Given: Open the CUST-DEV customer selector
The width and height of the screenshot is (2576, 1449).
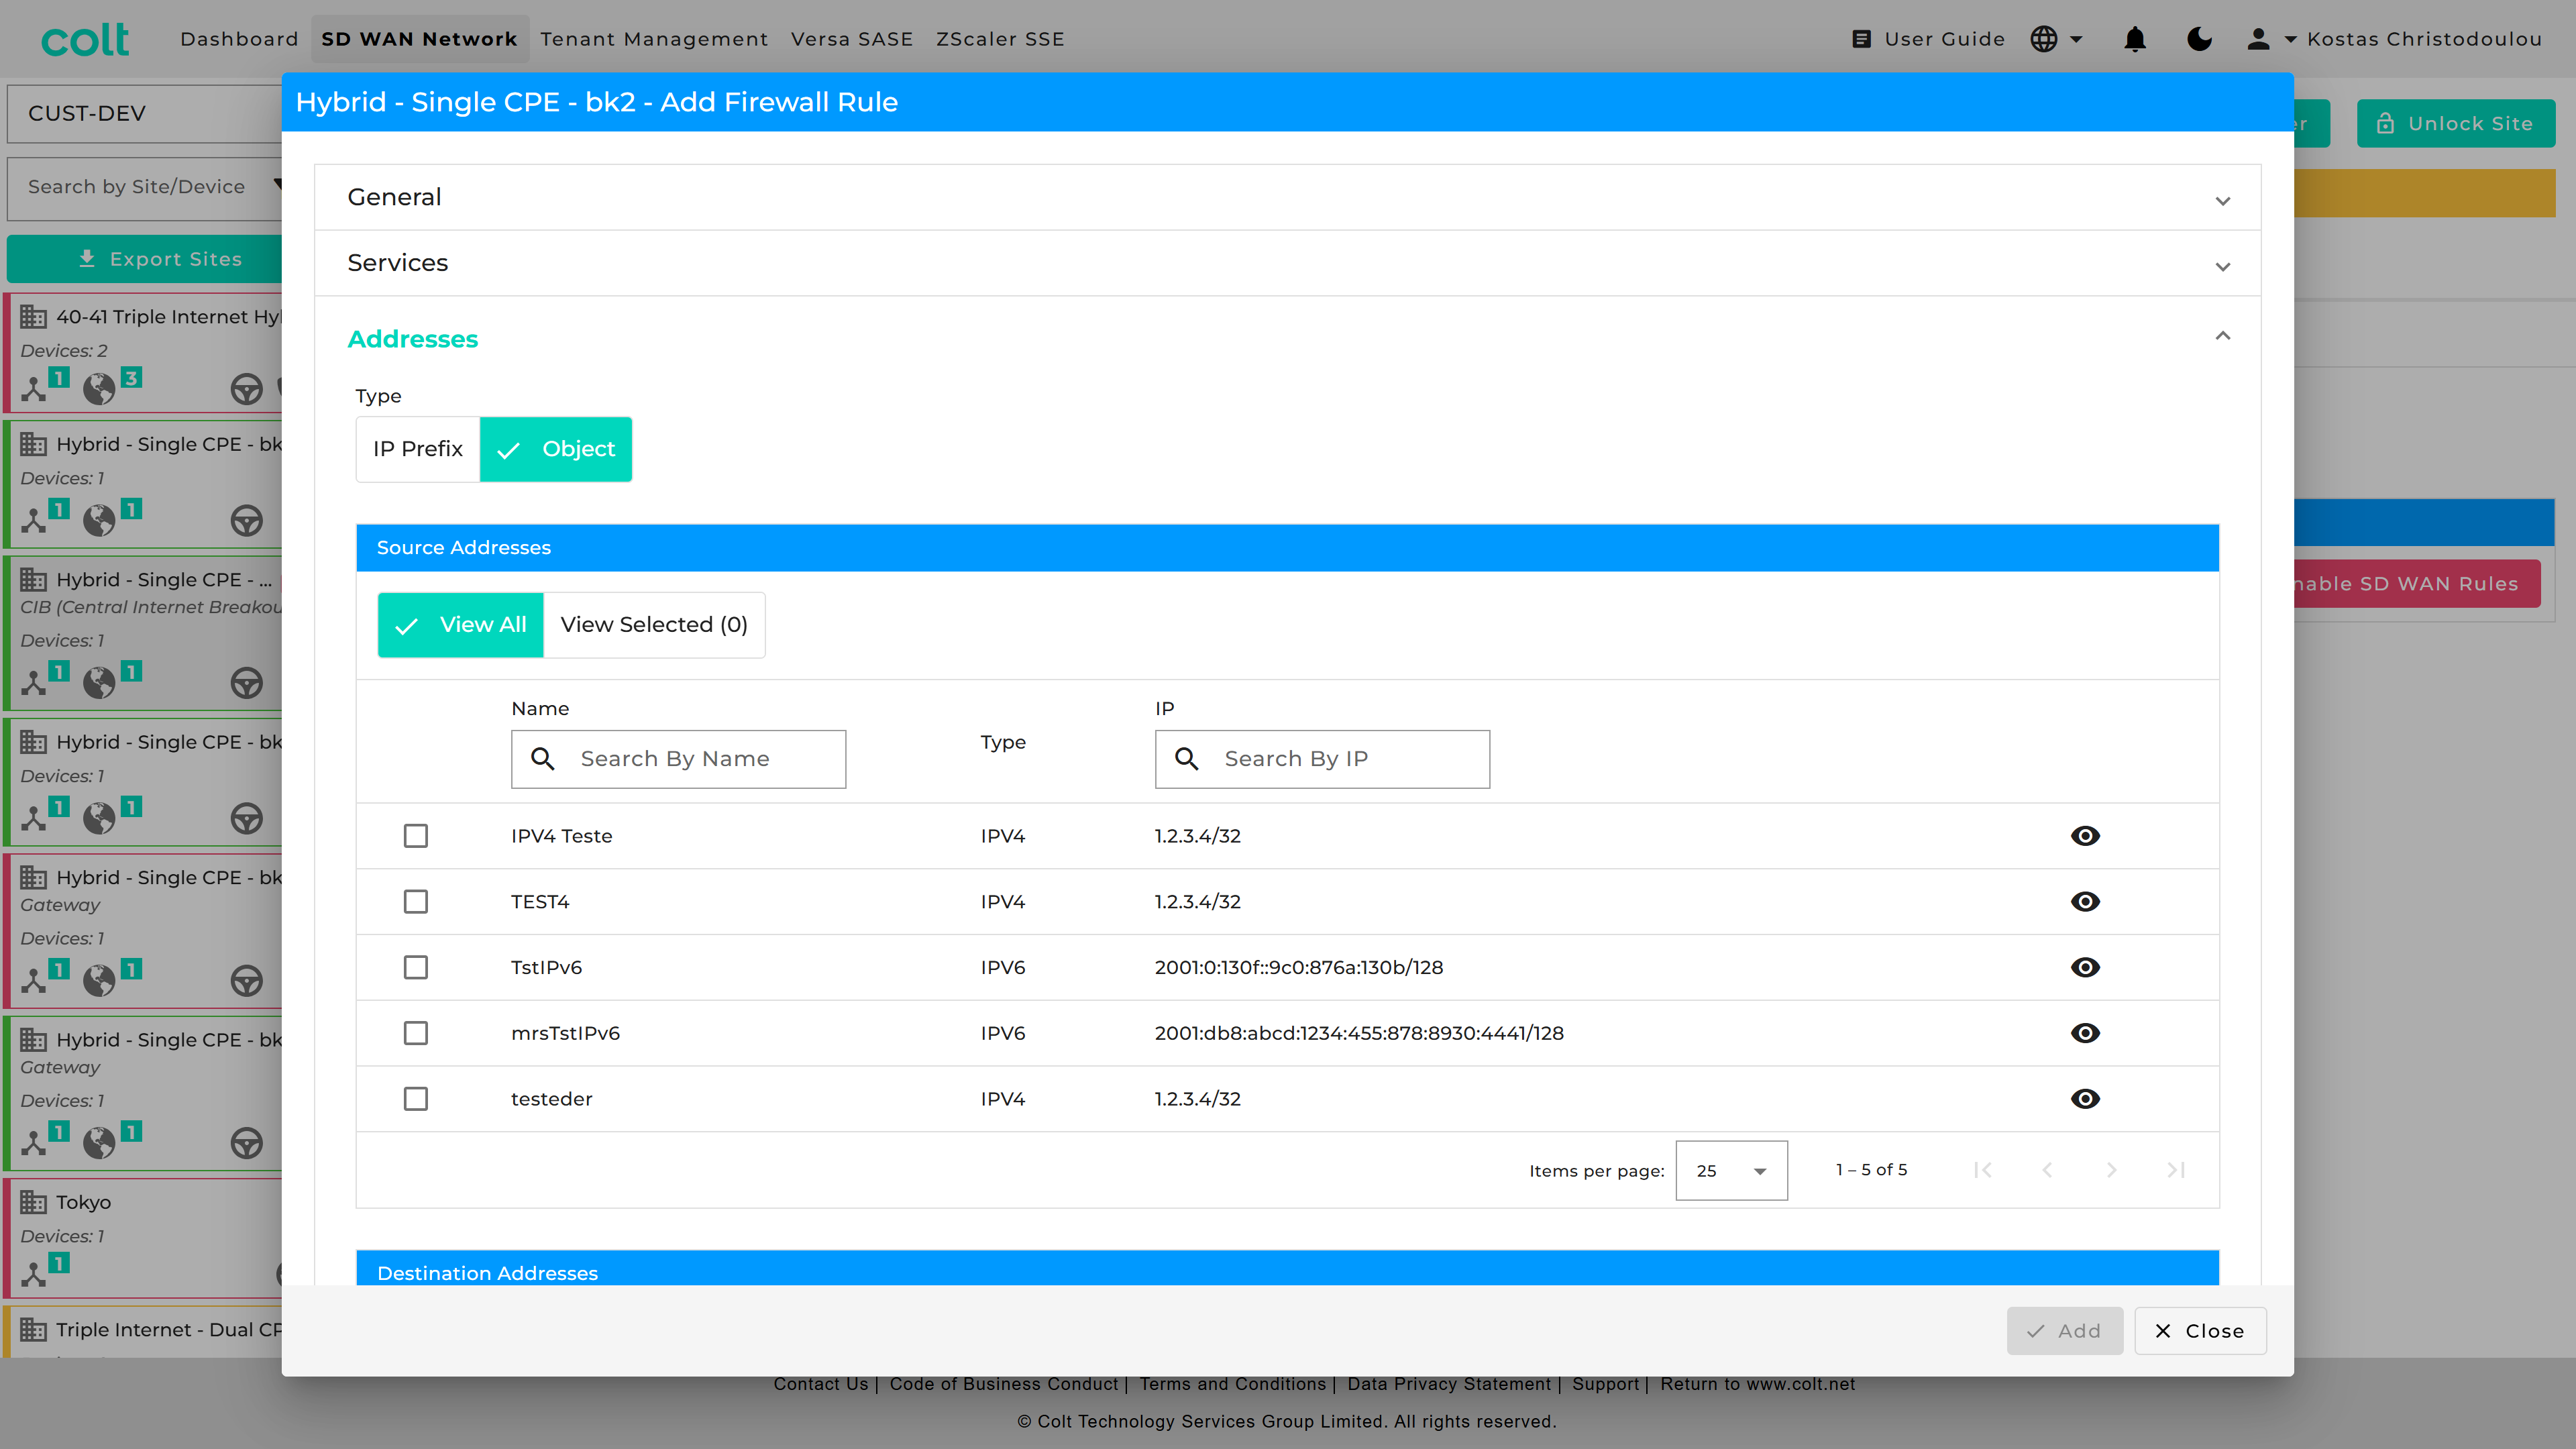Looking at the screenshot, I should 145,114.
